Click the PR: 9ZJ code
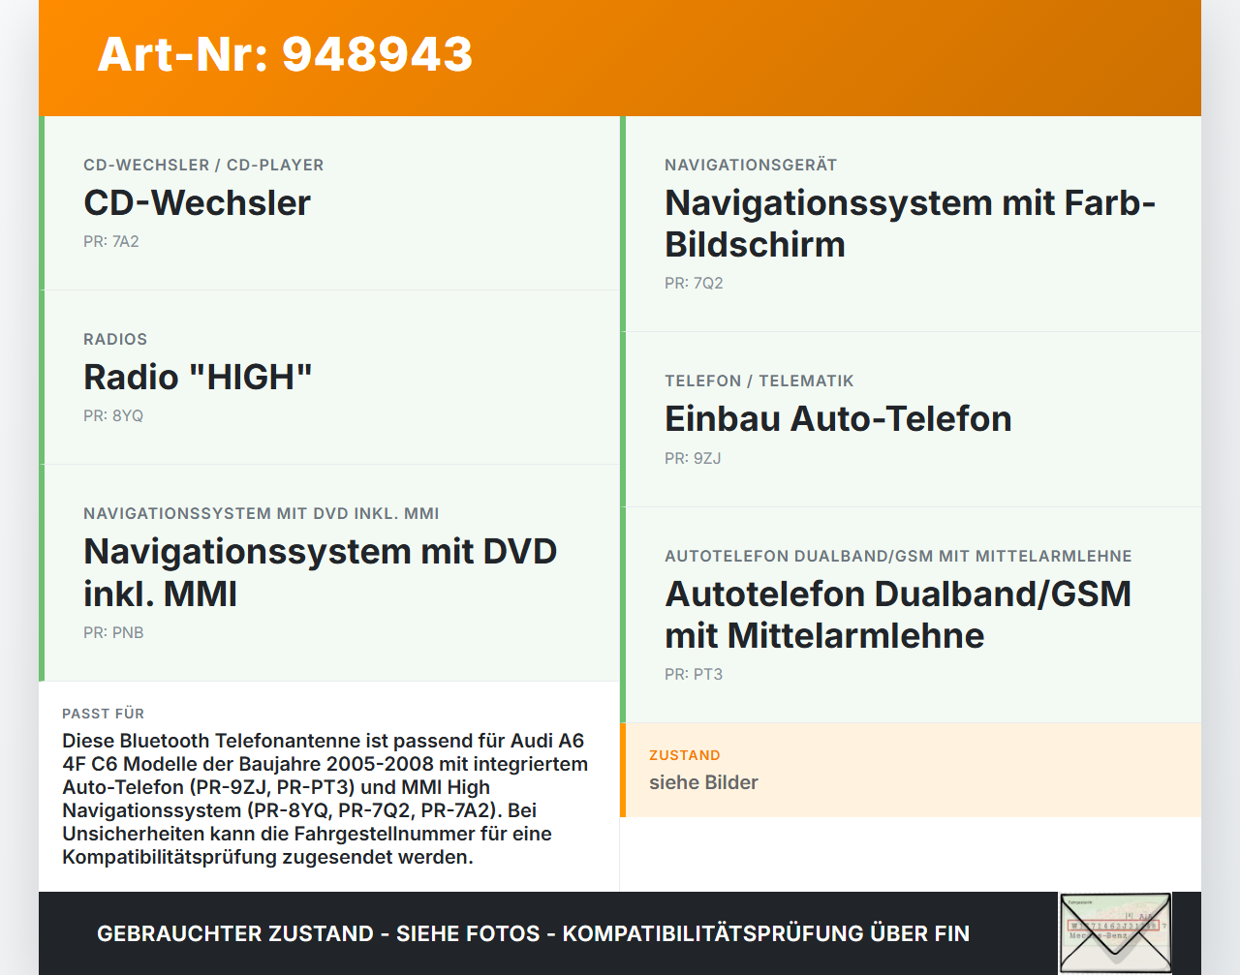The width and height of the screenshot is (1240, 975). click(x=692, y=459)
